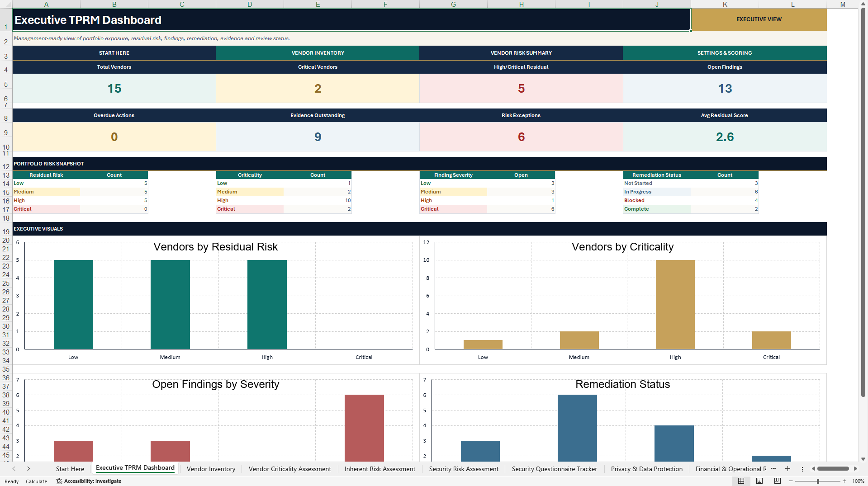Click horizontal scrollbar left arrow
Viewport: 868px width, 486px height.
(813, 469)
